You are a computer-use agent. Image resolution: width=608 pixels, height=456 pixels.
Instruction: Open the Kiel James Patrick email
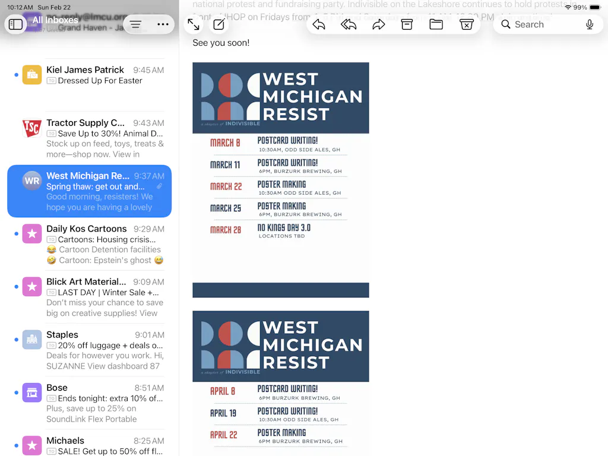pos(95,75)
